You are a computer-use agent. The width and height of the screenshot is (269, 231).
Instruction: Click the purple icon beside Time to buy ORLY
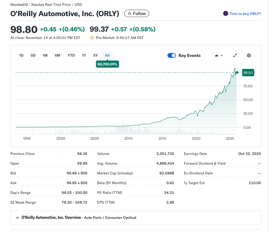(x=226, y=14)
